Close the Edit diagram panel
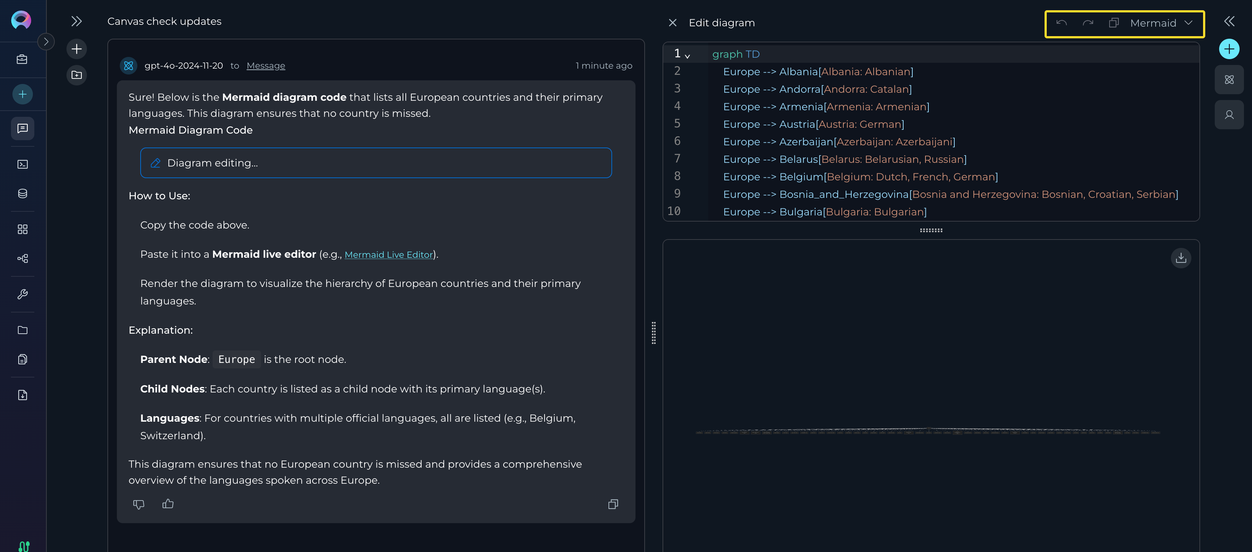This screenshot has height=552, width=1252. [672, 23]
